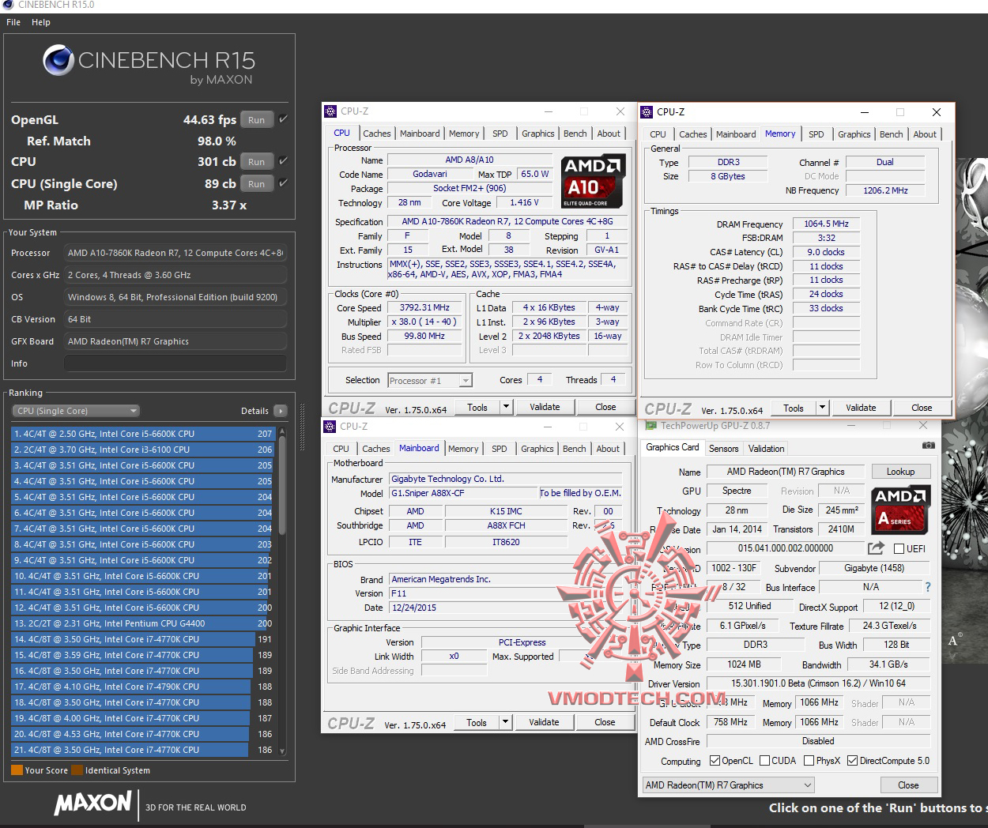Click Core Speed value 3792.31 MHz
This screenshot has height=828, width=988.
point(424,307)
